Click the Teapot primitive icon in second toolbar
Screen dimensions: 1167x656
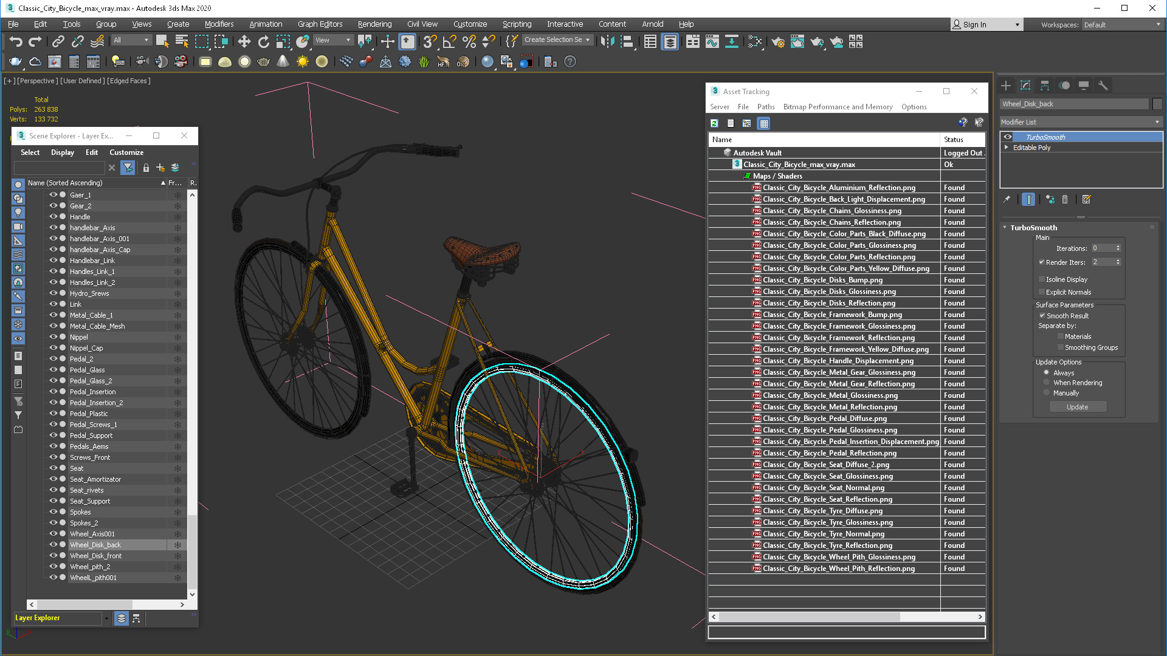pyautogui.click(x=263, y=61)
